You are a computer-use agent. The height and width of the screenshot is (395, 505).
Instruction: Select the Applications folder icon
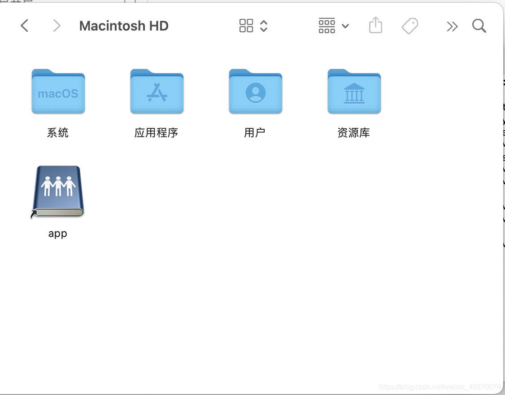pos(157,91)
